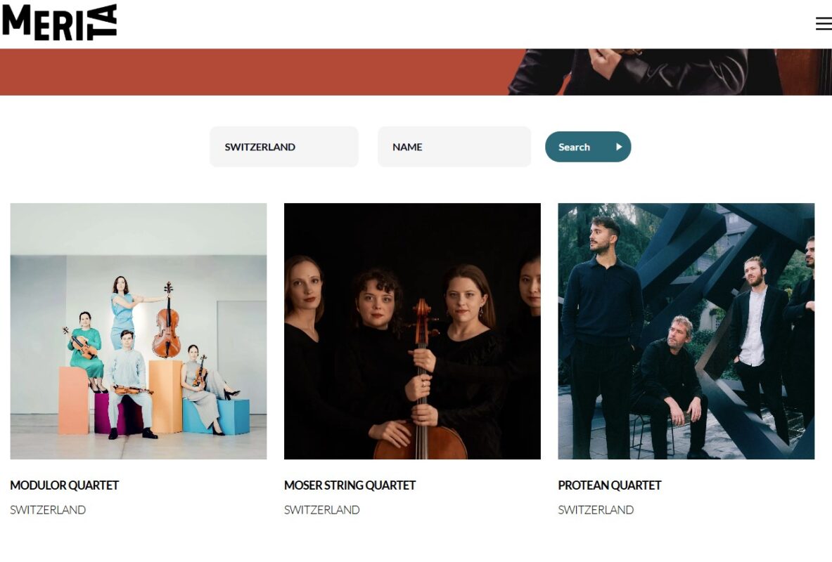
Task: Open the Protean Quartet title link
Action: click(609, 485)
